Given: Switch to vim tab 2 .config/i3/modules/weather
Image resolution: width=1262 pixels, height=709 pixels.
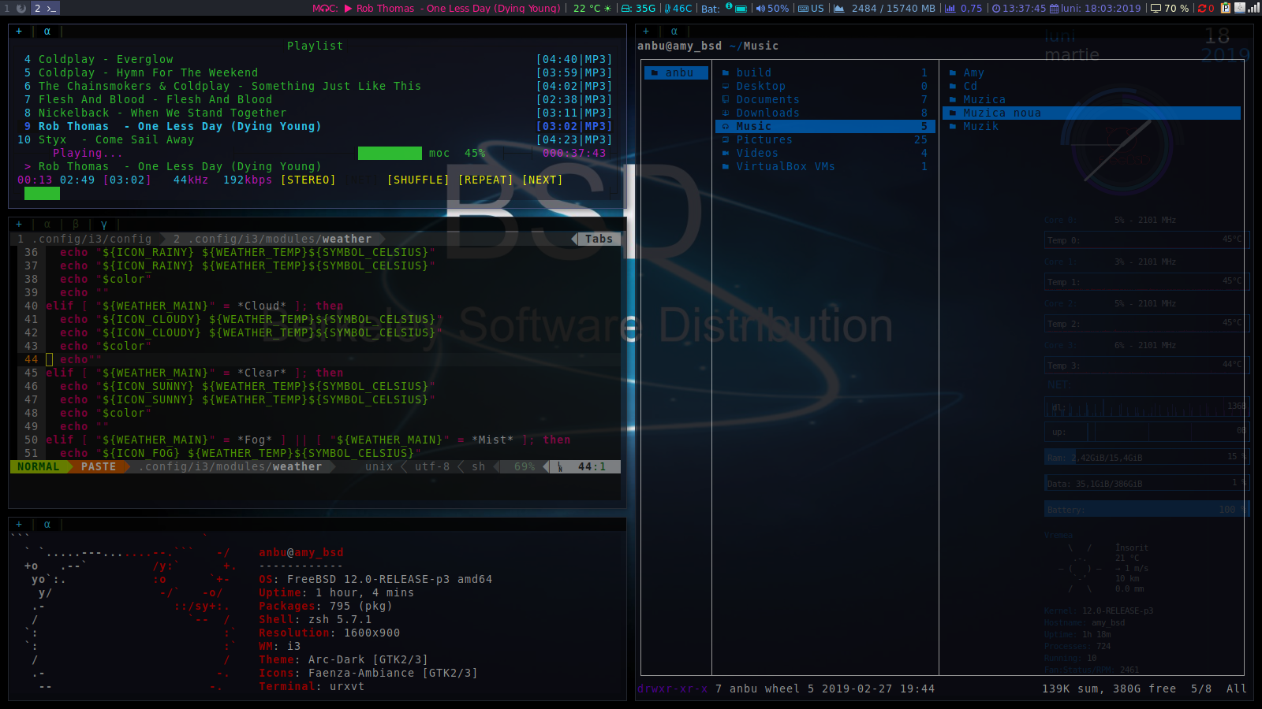Looking at the screenshot, I should 272,239.
